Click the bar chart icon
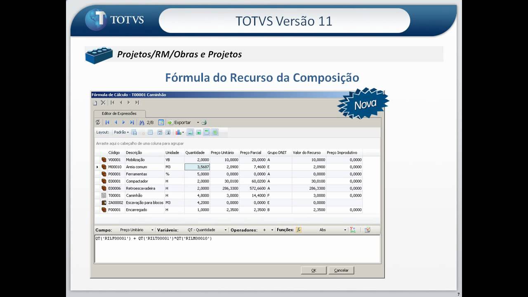The height and width of the screenshot is (297, 528). click(179, 132)
